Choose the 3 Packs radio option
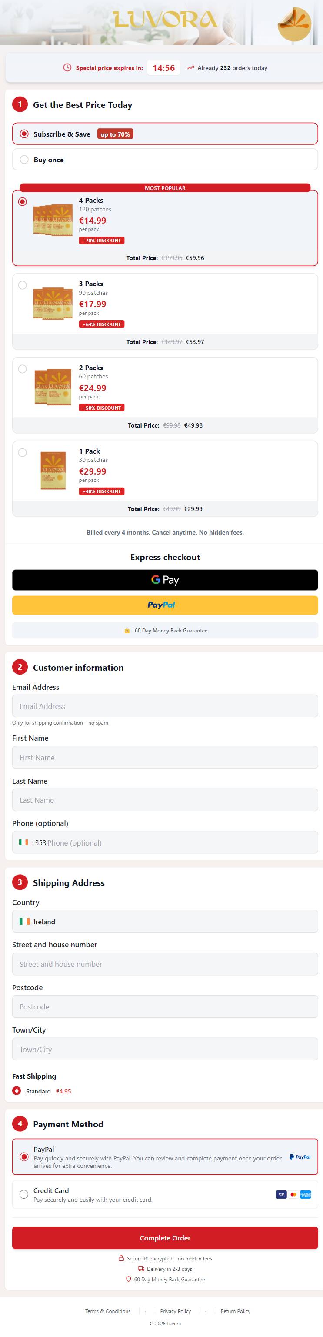323x1337 pixels. click(x=22, y=285)
